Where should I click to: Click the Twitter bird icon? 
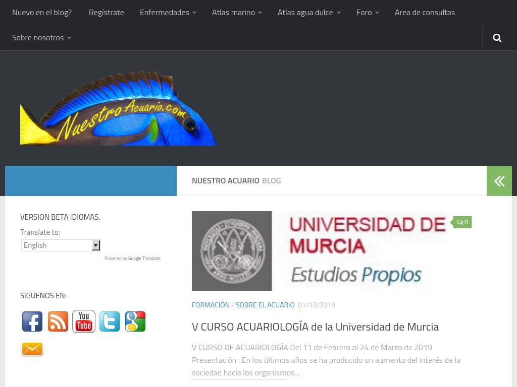click(110, 321)
